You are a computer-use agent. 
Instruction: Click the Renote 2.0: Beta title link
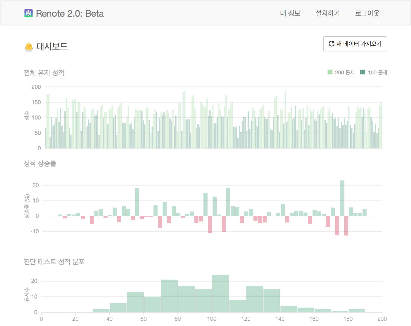(x=70, y=14)
